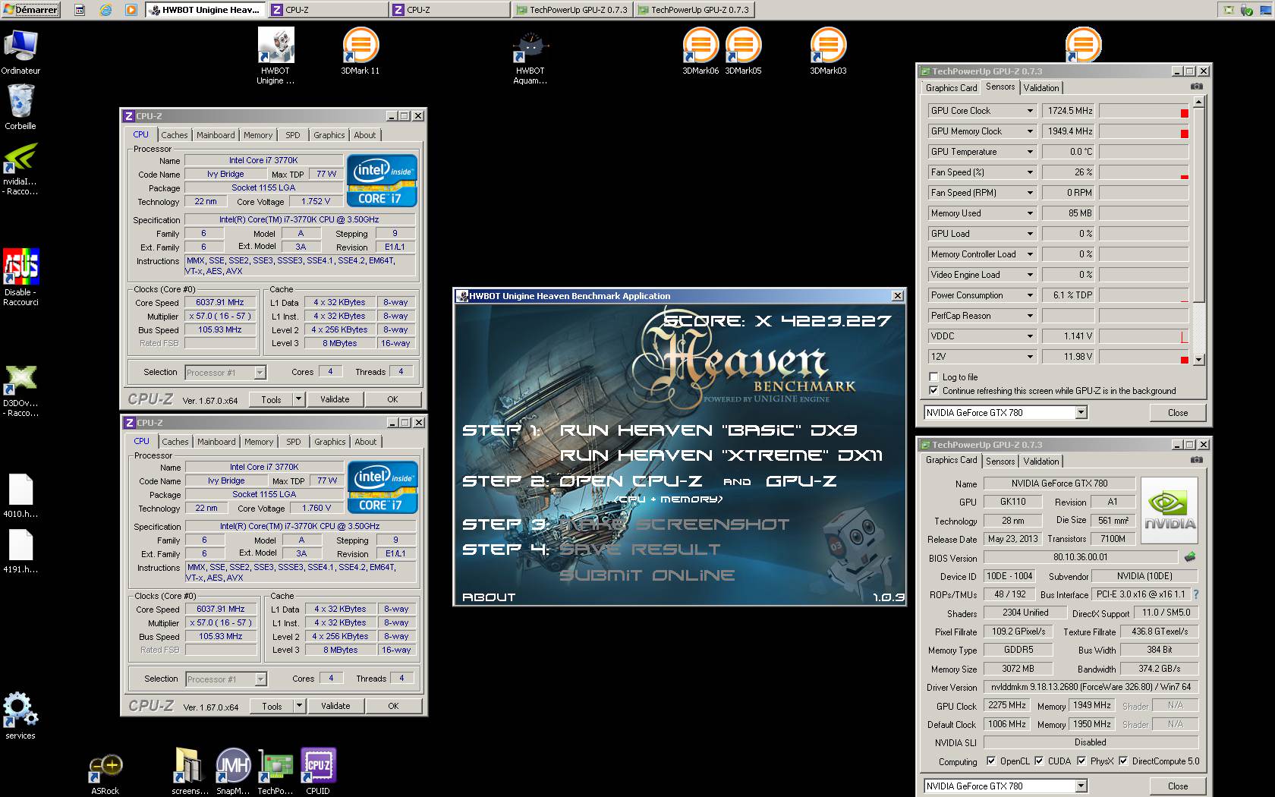Toggle the OpenCL checkbox in GPU-Z
This screenshot has height=797, width=1275.
(x=990, y=761)
